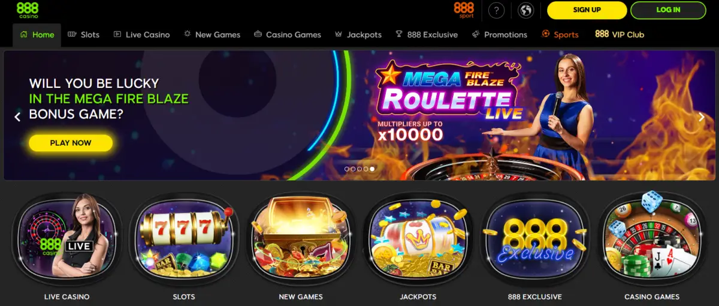Click the yellow SIGN UP button
This screenshot has height=306, width=719.
587,10
